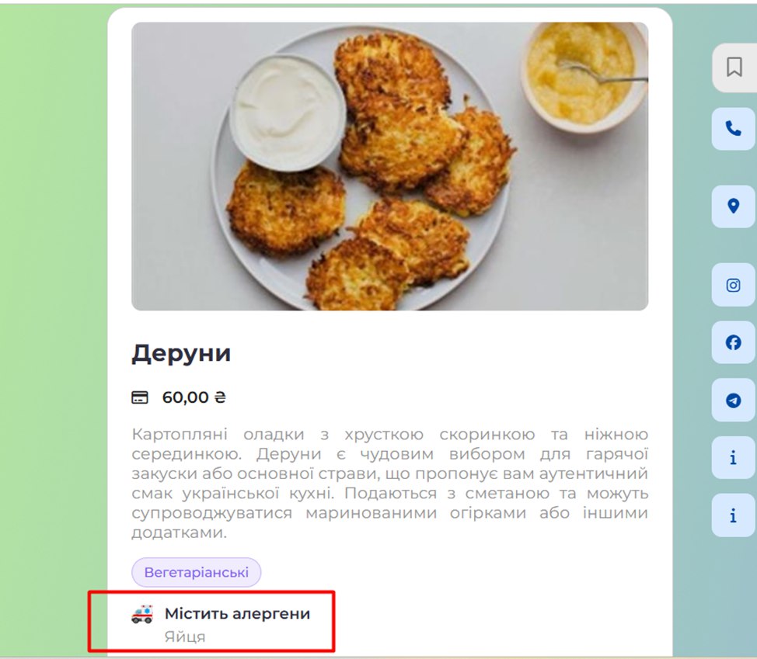Select the Вегетаріанські tag

(196, 572)
